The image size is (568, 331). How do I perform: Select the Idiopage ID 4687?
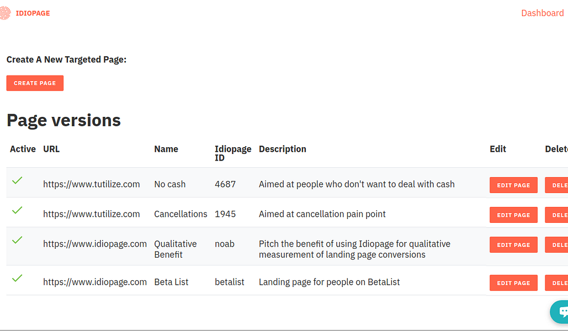point(225,184)
